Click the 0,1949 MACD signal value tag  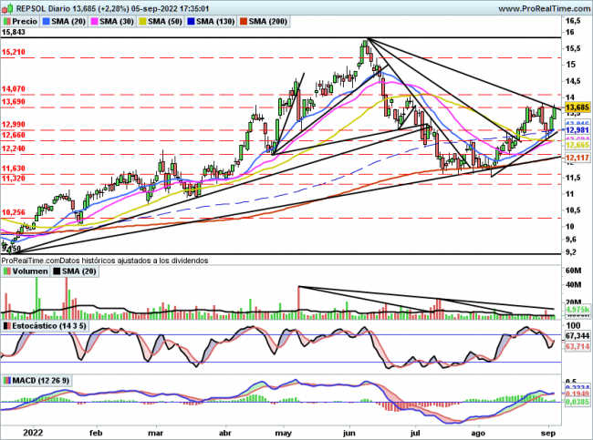click(577, 394)
